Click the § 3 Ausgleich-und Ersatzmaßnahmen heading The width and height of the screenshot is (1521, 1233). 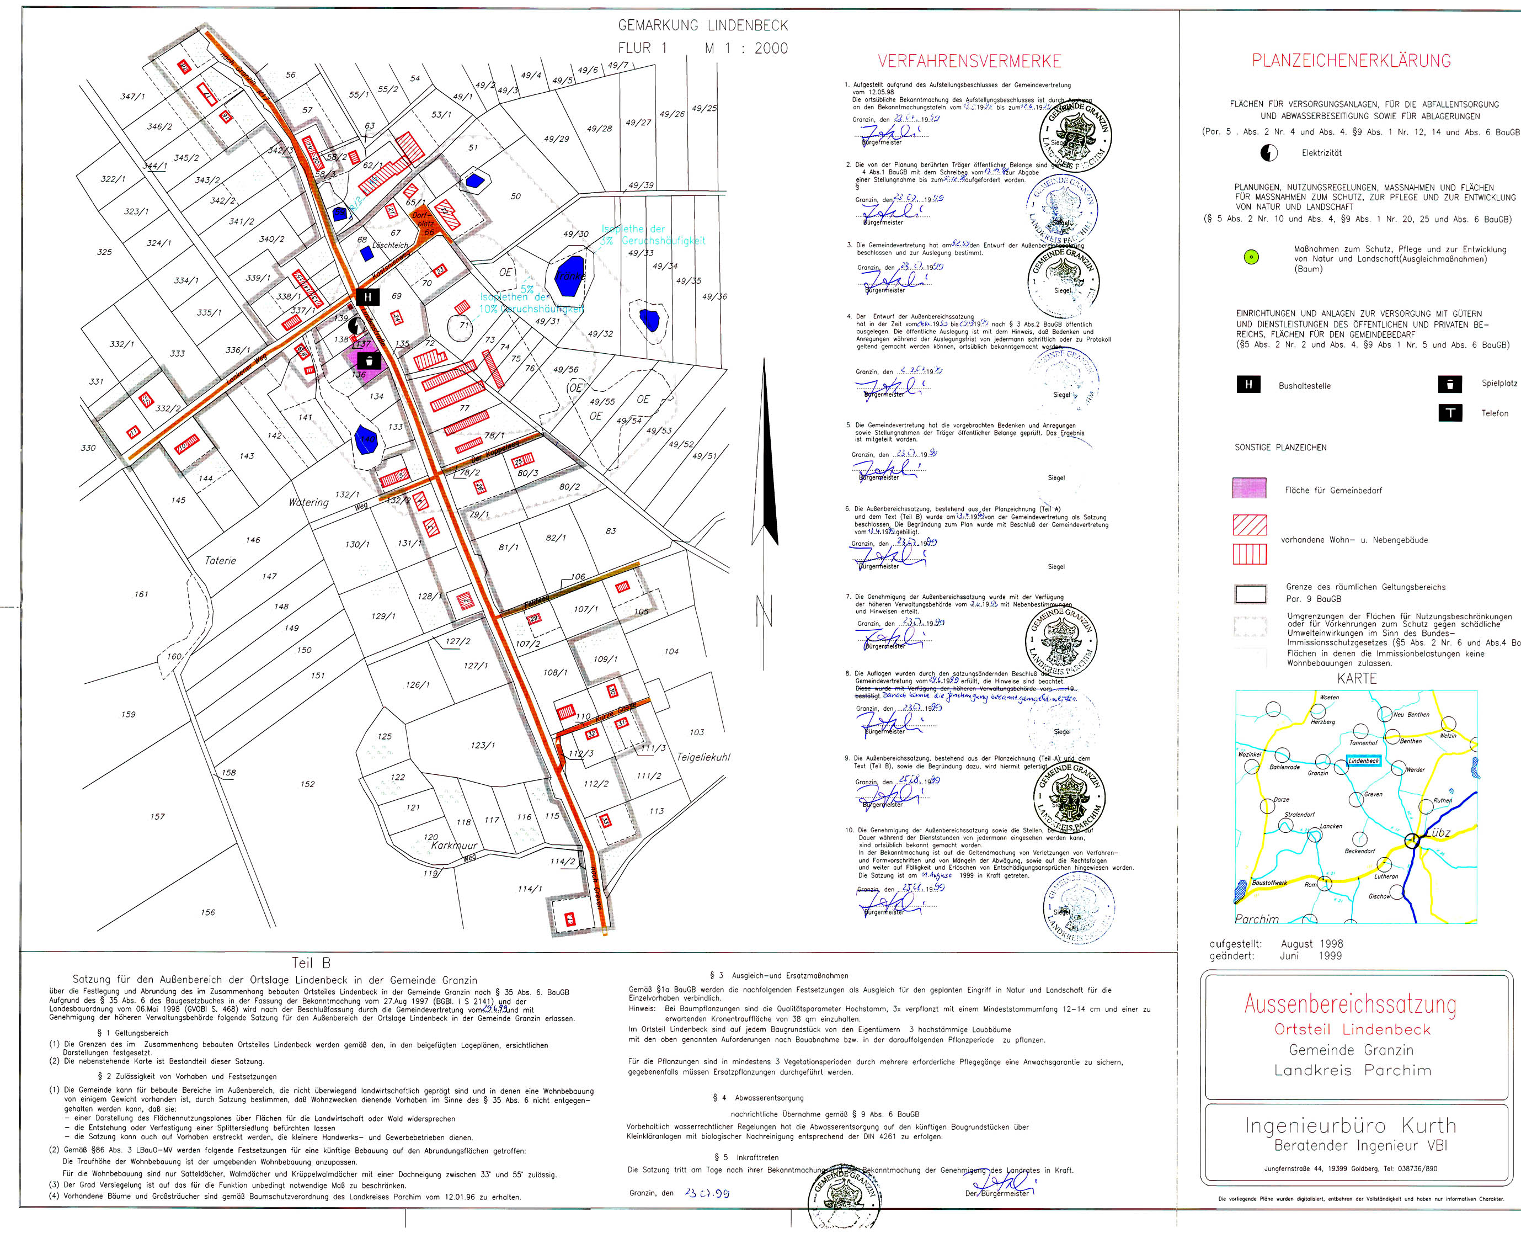point(778,976)
